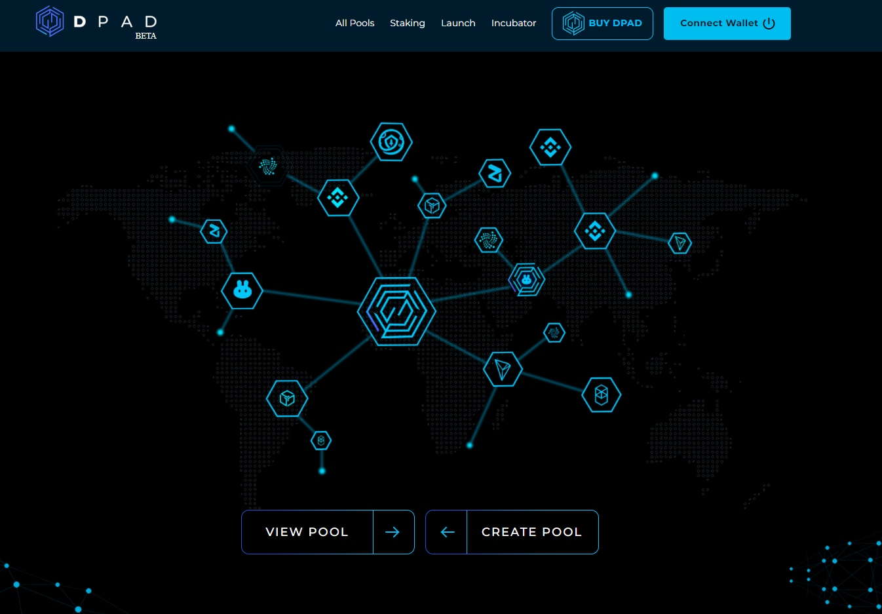The height and width of the screenshot is (614, 882).
Task: Open the All Pools menu item
Action: coord(355,23)
